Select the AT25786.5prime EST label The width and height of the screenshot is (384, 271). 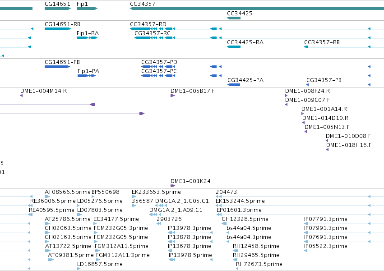[x=68, y=219]
